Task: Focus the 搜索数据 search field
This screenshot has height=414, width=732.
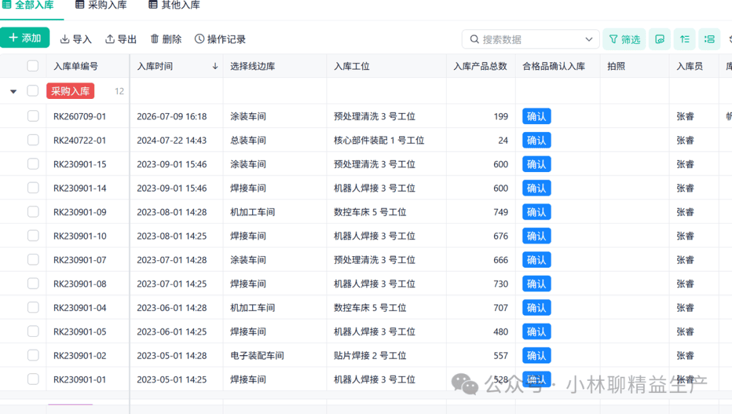Action: [530, 39]
